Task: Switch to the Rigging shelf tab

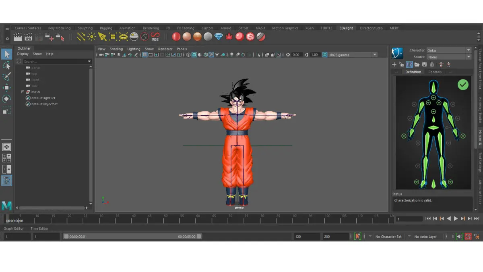Action: [x=106, y=28]
